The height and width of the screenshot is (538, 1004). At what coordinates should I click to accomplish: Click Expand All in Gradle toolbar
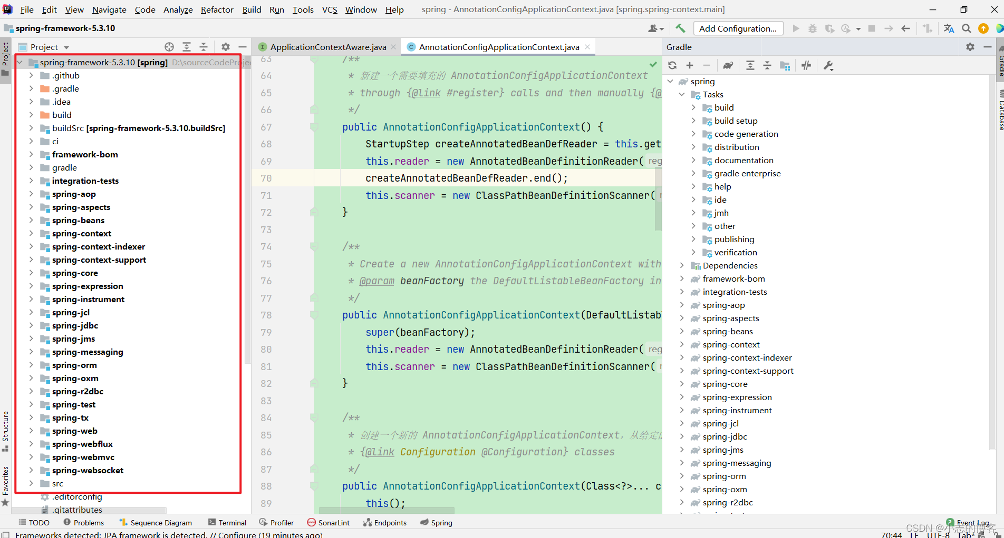click(x=750, y=65)
